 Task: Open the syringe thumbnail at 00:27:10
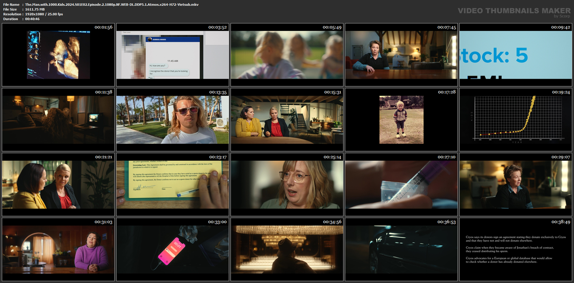pyautogui.click(x=401, y=184)
